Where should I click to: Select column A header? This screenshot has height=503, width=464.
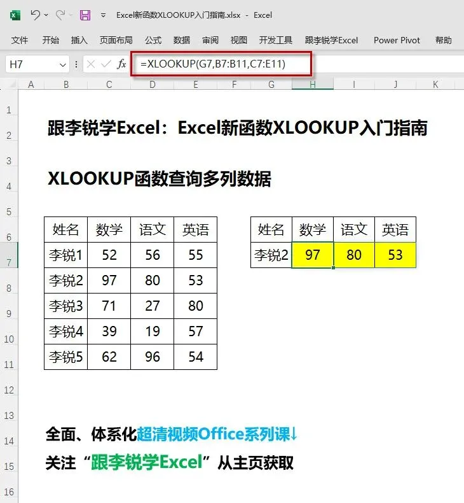[x=31, y=85]
